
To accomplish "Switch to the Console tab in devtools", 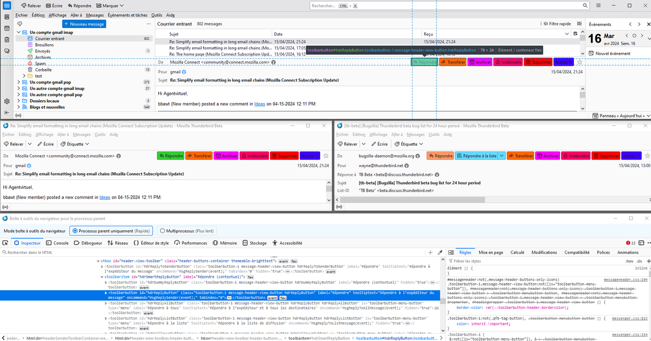I will (x=57, y=243).
